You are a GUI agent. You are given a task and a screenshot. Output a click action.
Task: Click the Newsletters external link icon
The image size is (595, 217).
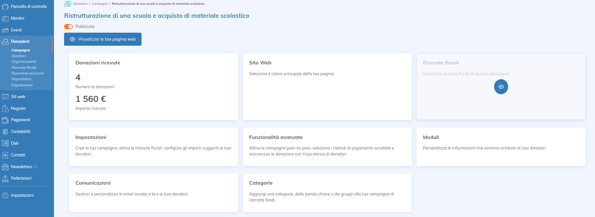pos(36,167)
